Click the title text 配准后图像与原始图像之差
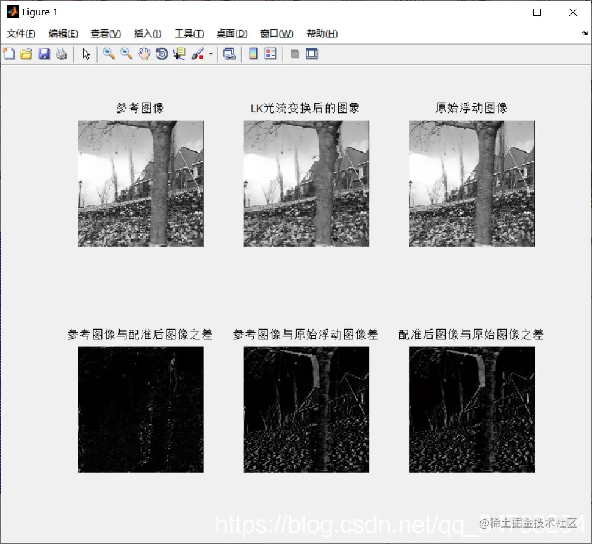This screenshot has height=544, width=592. tap(471, 335)
